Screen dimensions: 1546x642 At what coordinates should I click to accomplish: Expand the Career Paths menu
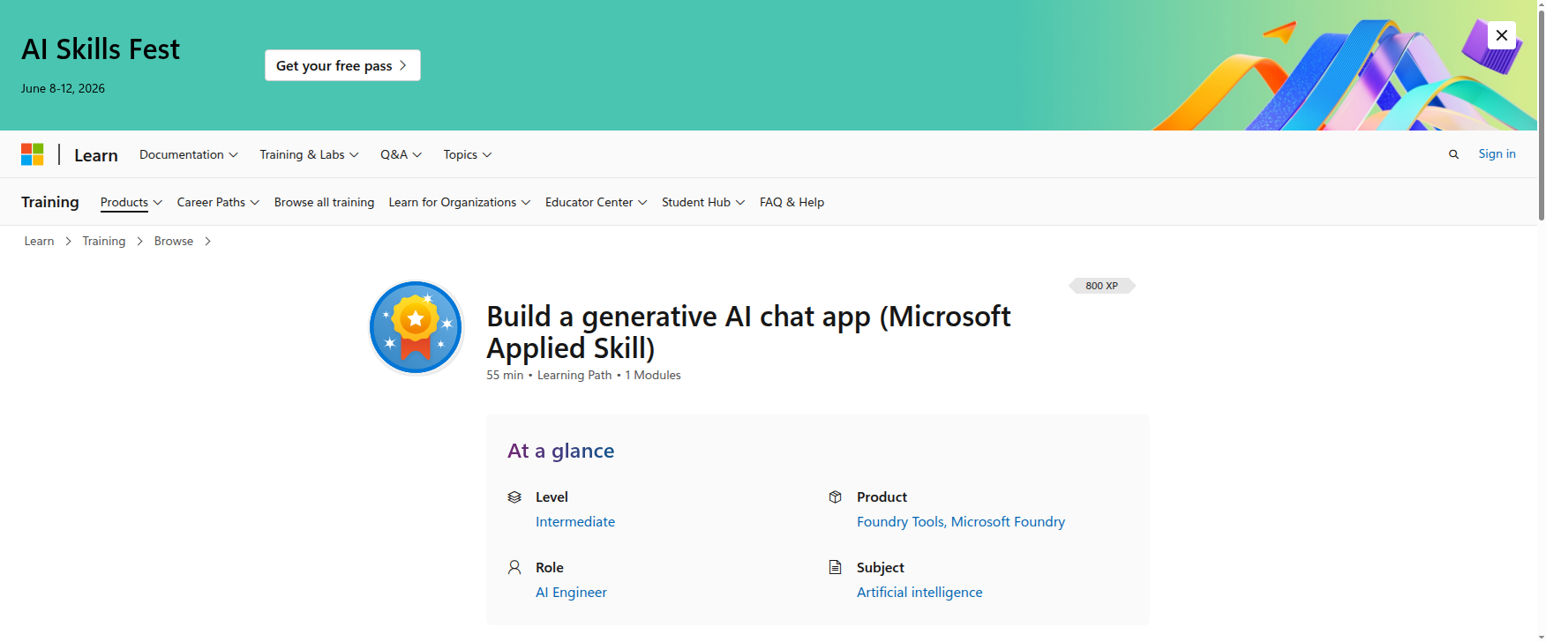(x=218, y=202)
